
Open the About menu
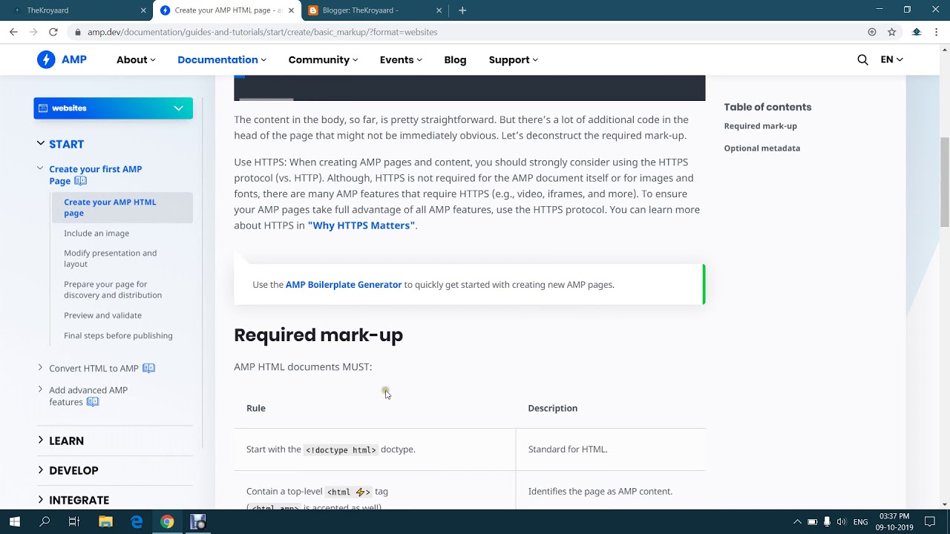[136, 59]
